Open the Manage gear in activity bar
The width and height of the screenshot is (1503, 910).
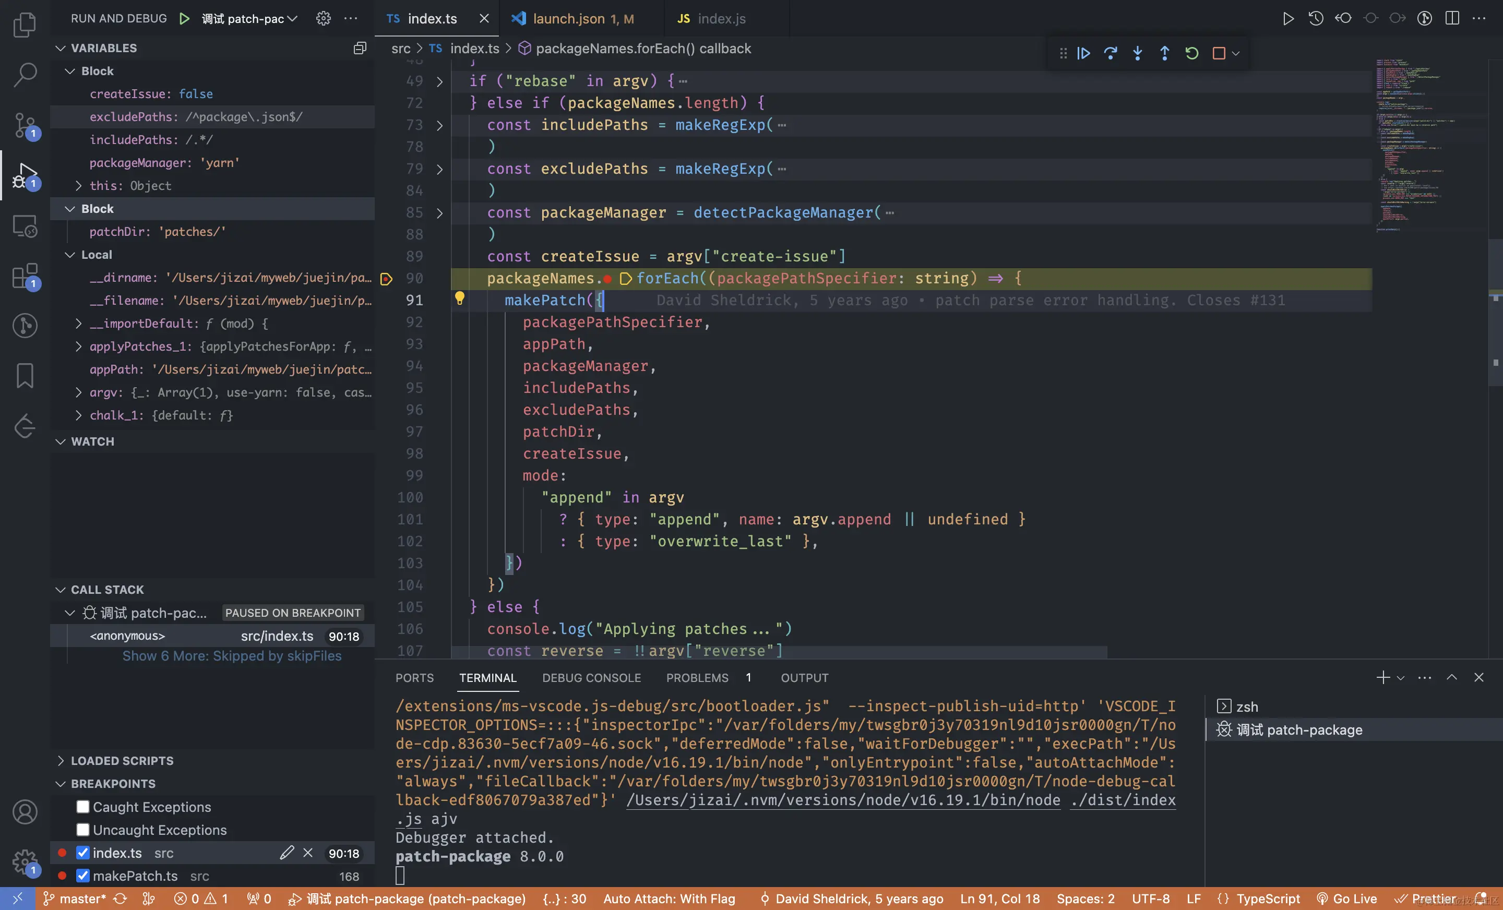point(25,861)
